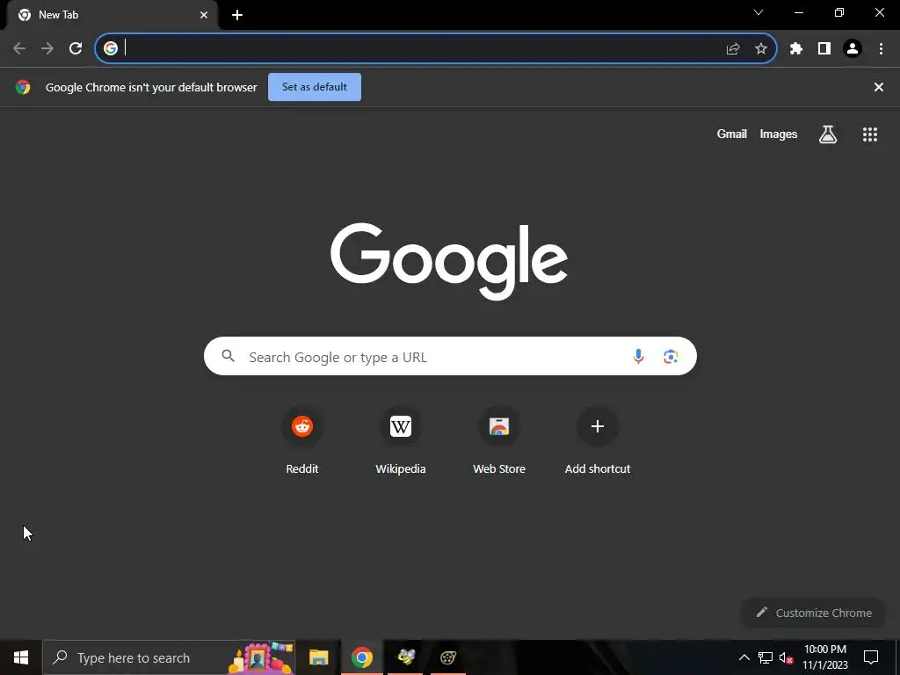Open the clock showing 10:00 PM
The image size is (900, 675).
point(825,657)
